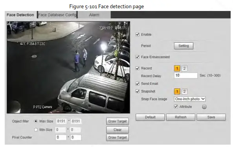Screen dimensions: 233x147
Task: Click the Refresh button
Action: click(x=180, y=117)
